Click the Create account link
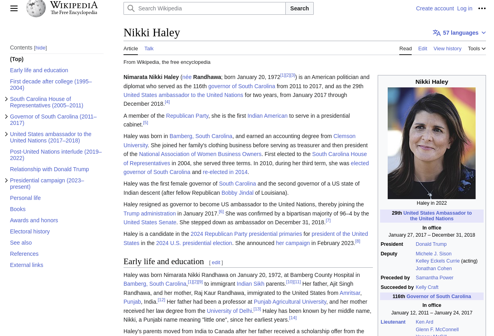 click(x=435, y=8)
